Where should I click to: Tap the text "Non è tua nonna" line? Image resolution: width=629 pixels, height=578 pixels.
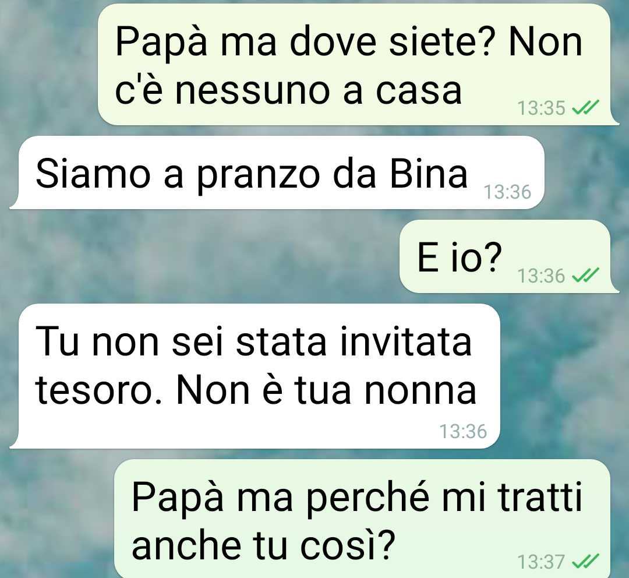pos(326,390)
